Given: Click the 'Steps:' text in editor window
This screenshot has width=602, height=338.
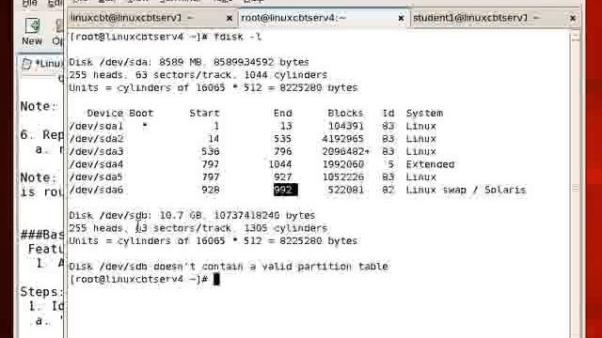Looking at the screenshot, I should tap(40, 292).
